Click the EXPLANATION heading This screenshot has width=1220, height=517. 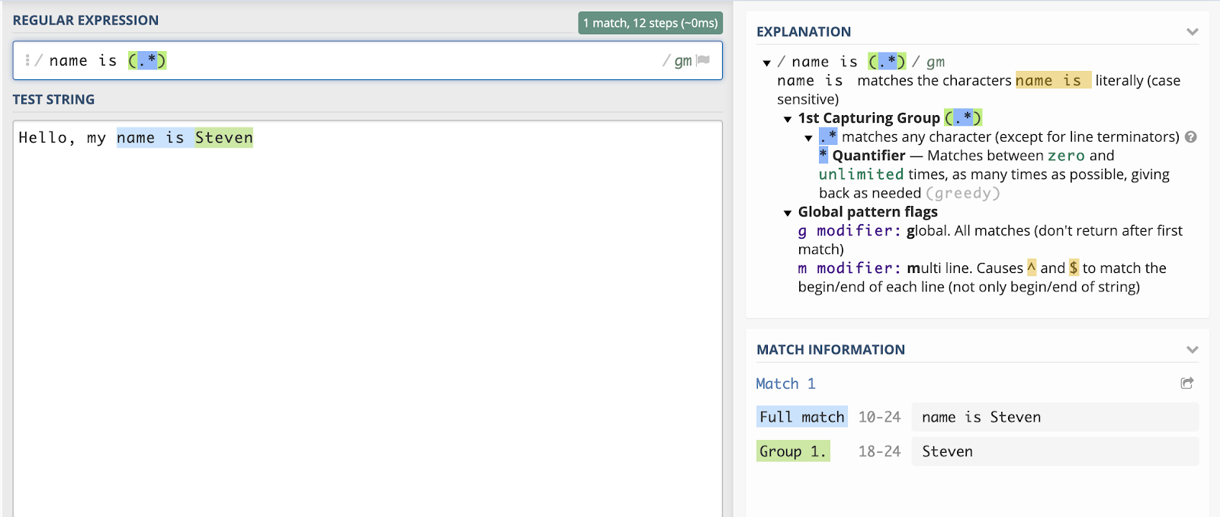pos(804,32)
